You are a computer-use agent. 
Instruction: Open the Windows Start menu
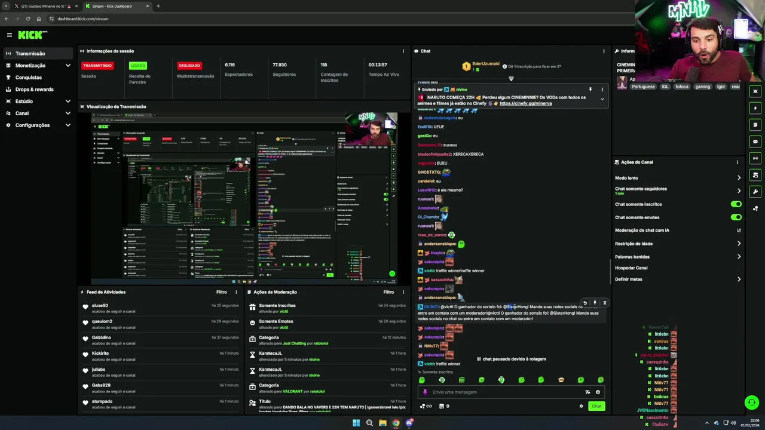[x=356, y=423]
